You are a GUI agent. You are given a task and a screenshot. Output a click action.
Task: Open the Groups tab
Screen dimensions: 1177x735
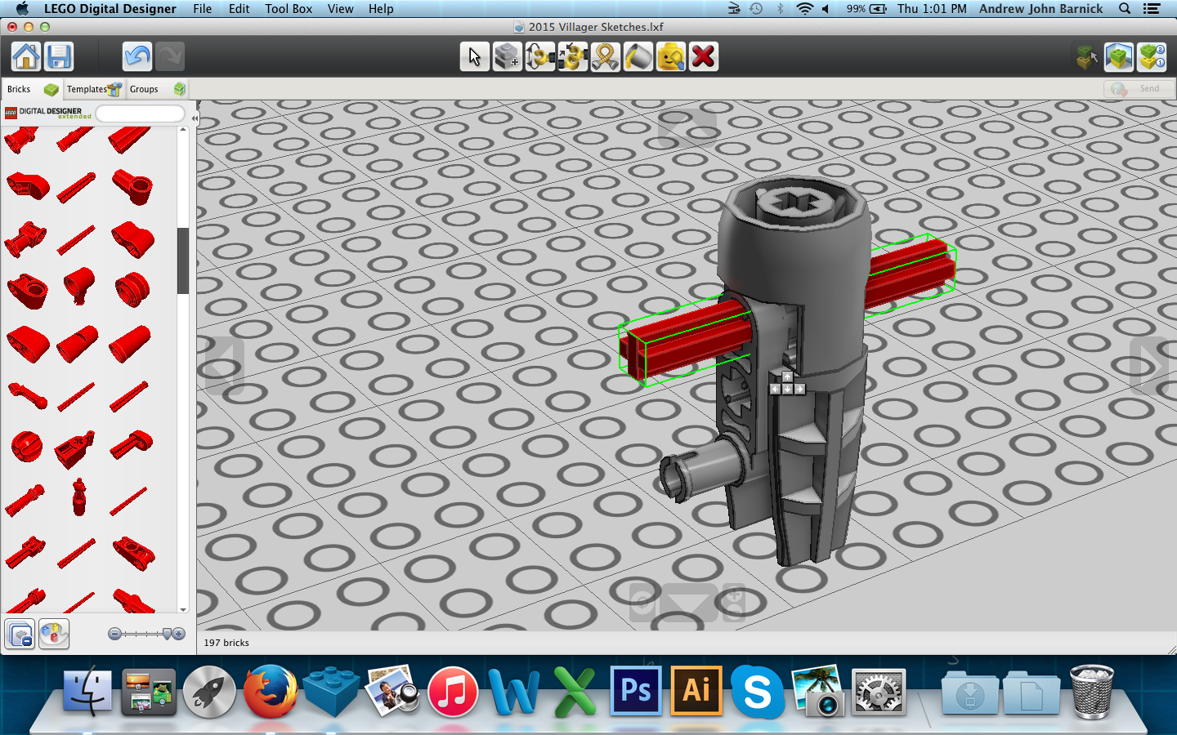click(x=156, y=89)
